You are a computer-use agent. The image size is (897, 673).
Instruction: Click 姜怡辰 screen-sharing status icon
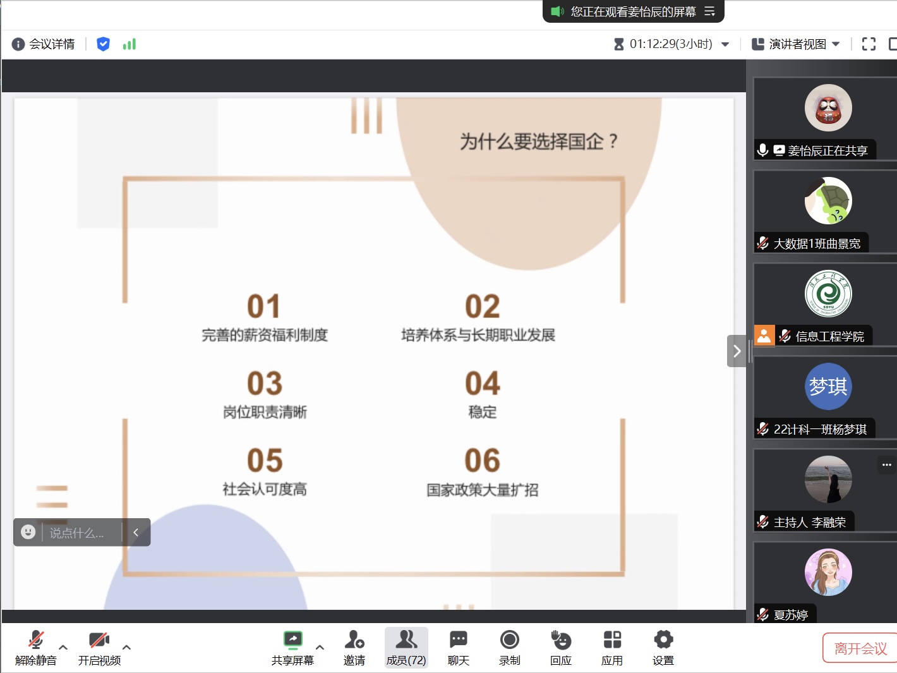[779, 150]
